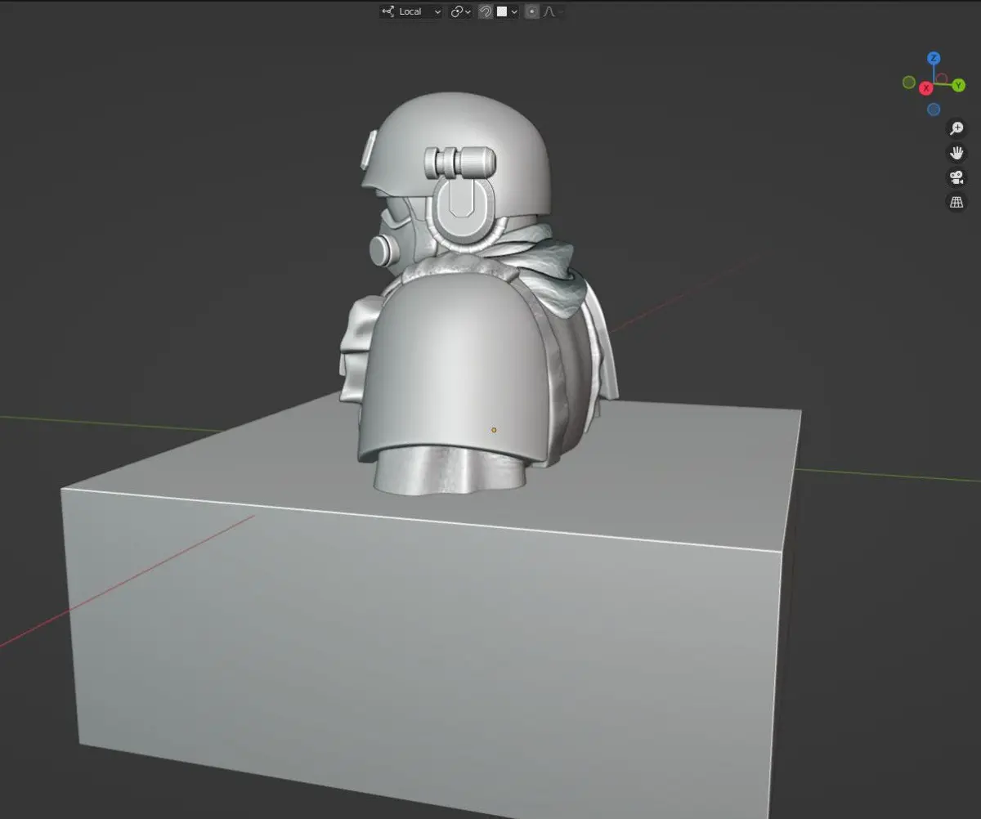The height and width of the screenshot is (819, 981).
Task: Click the hand pan view button
Action: click(956, 153)
